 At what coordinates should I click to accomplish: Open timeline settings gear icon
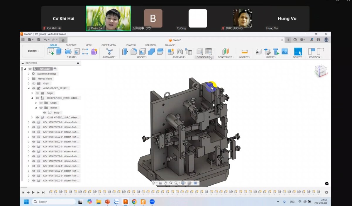(x=326, y=192)
